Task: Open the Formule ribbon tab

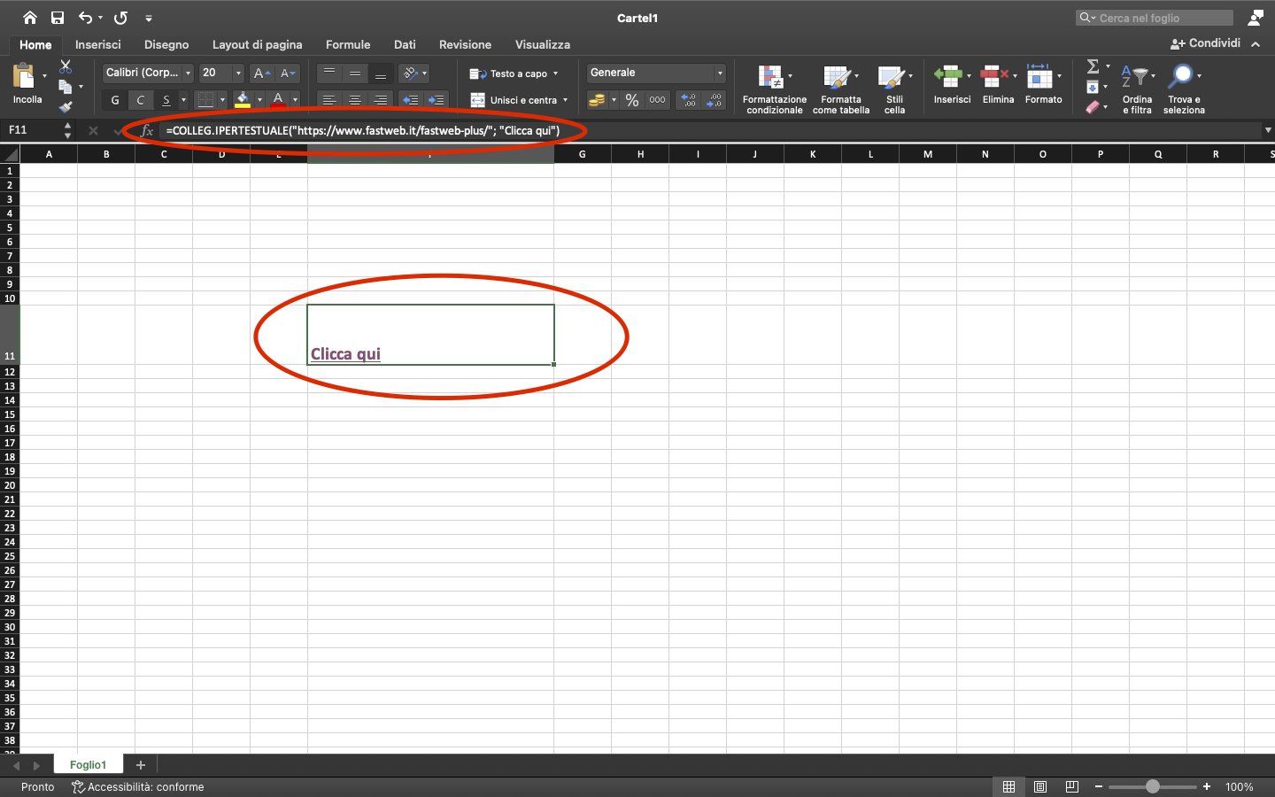Action: coord(348,44)
